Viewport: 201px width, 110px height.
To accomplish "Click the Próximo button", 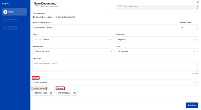I will pyautogui.click(x=192, y=105).
